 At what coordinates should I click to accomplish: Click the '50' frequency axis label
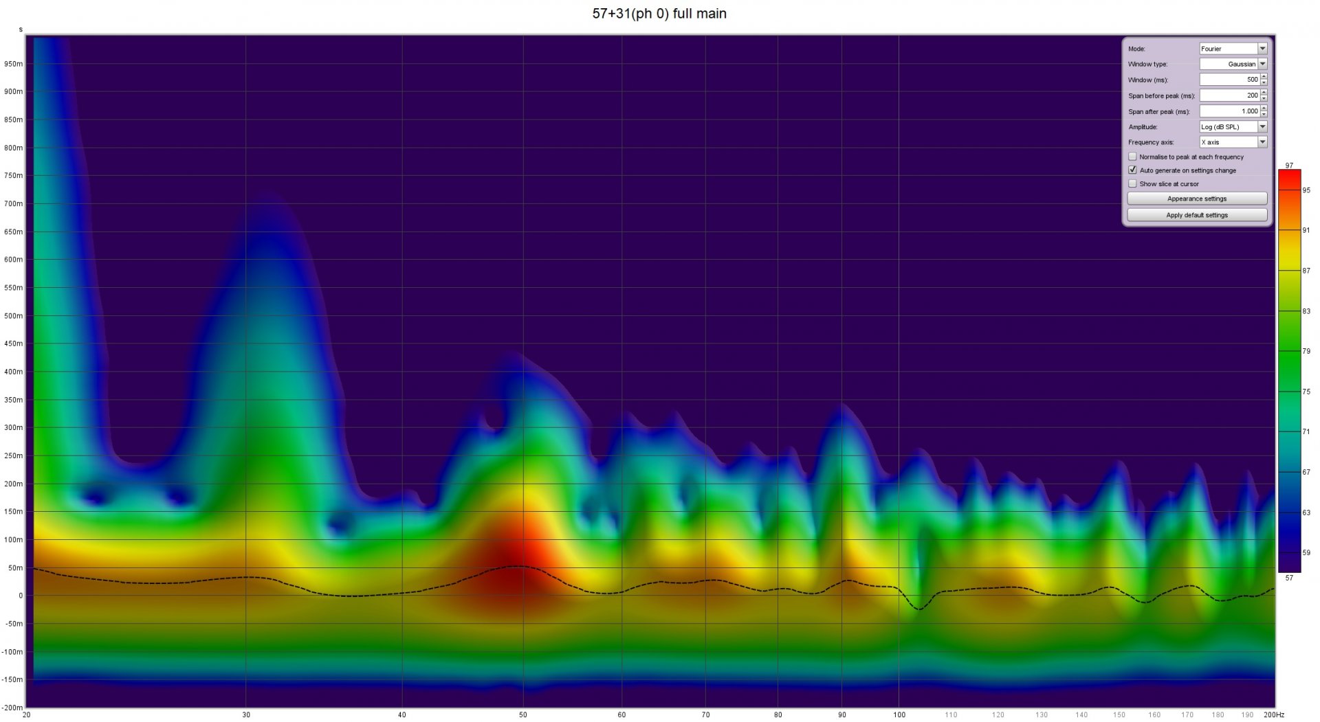[523, 715]
